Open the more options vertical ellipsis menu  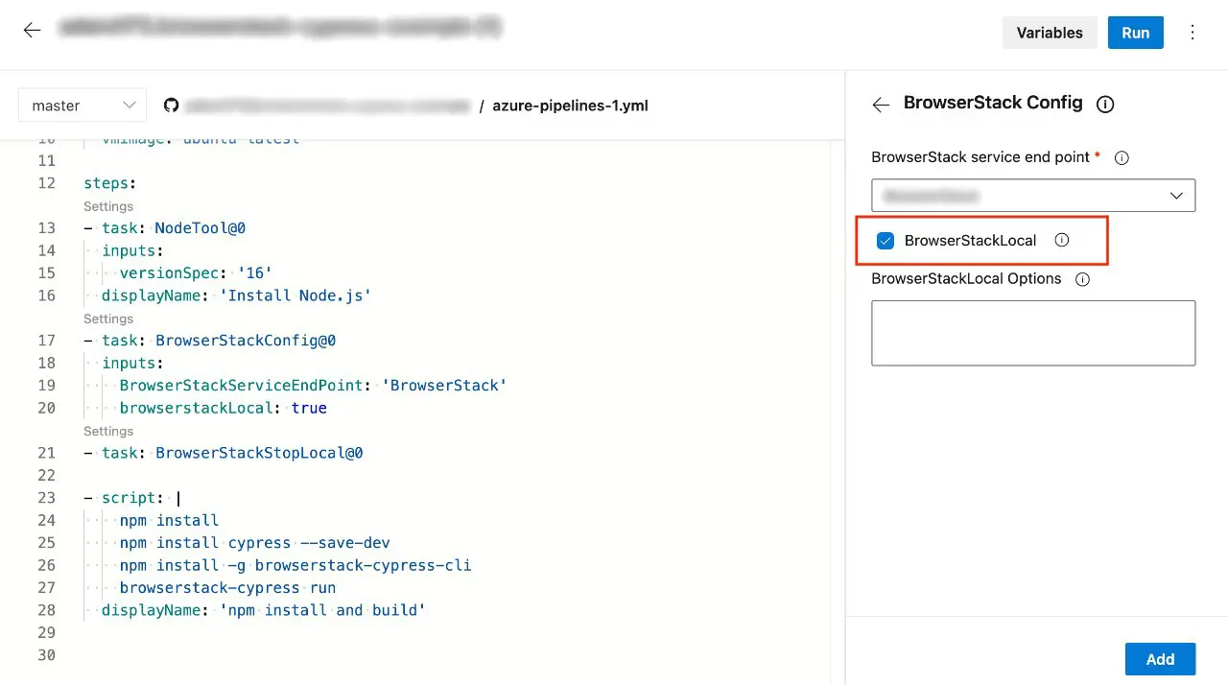pyautogui.click(x=1193, y=33)
